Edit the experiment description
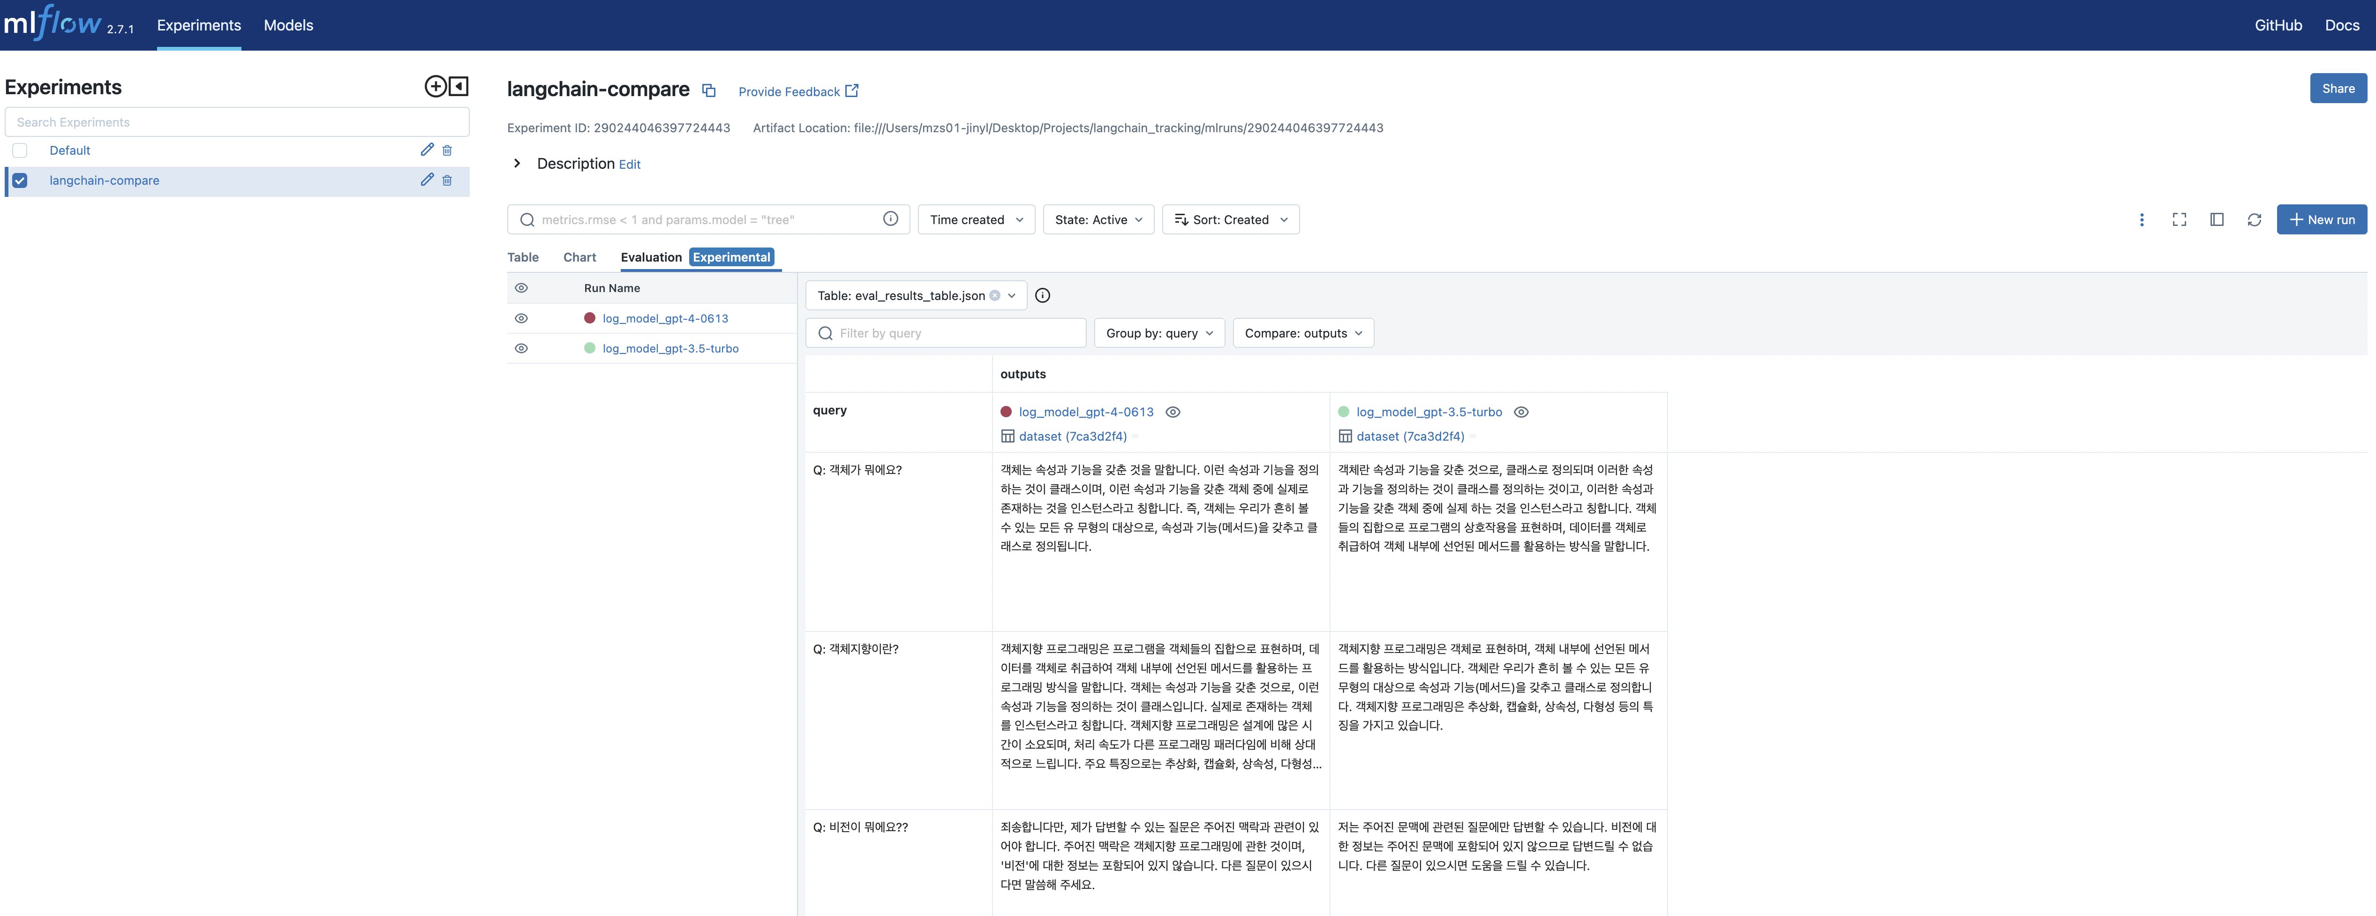2376x916 pixels. point(629,164)
